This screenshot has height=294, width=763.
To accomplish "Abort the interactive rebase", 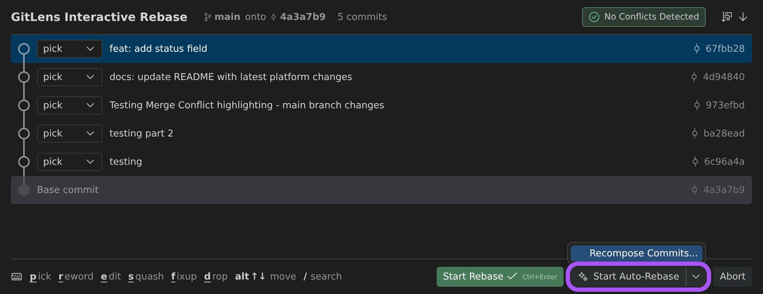I will pyautogui.click(x=733, y=277).
